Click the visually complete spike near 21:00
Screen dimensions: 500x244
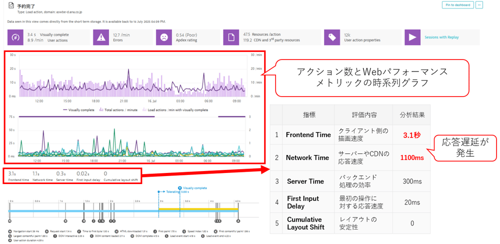[128, 70]
